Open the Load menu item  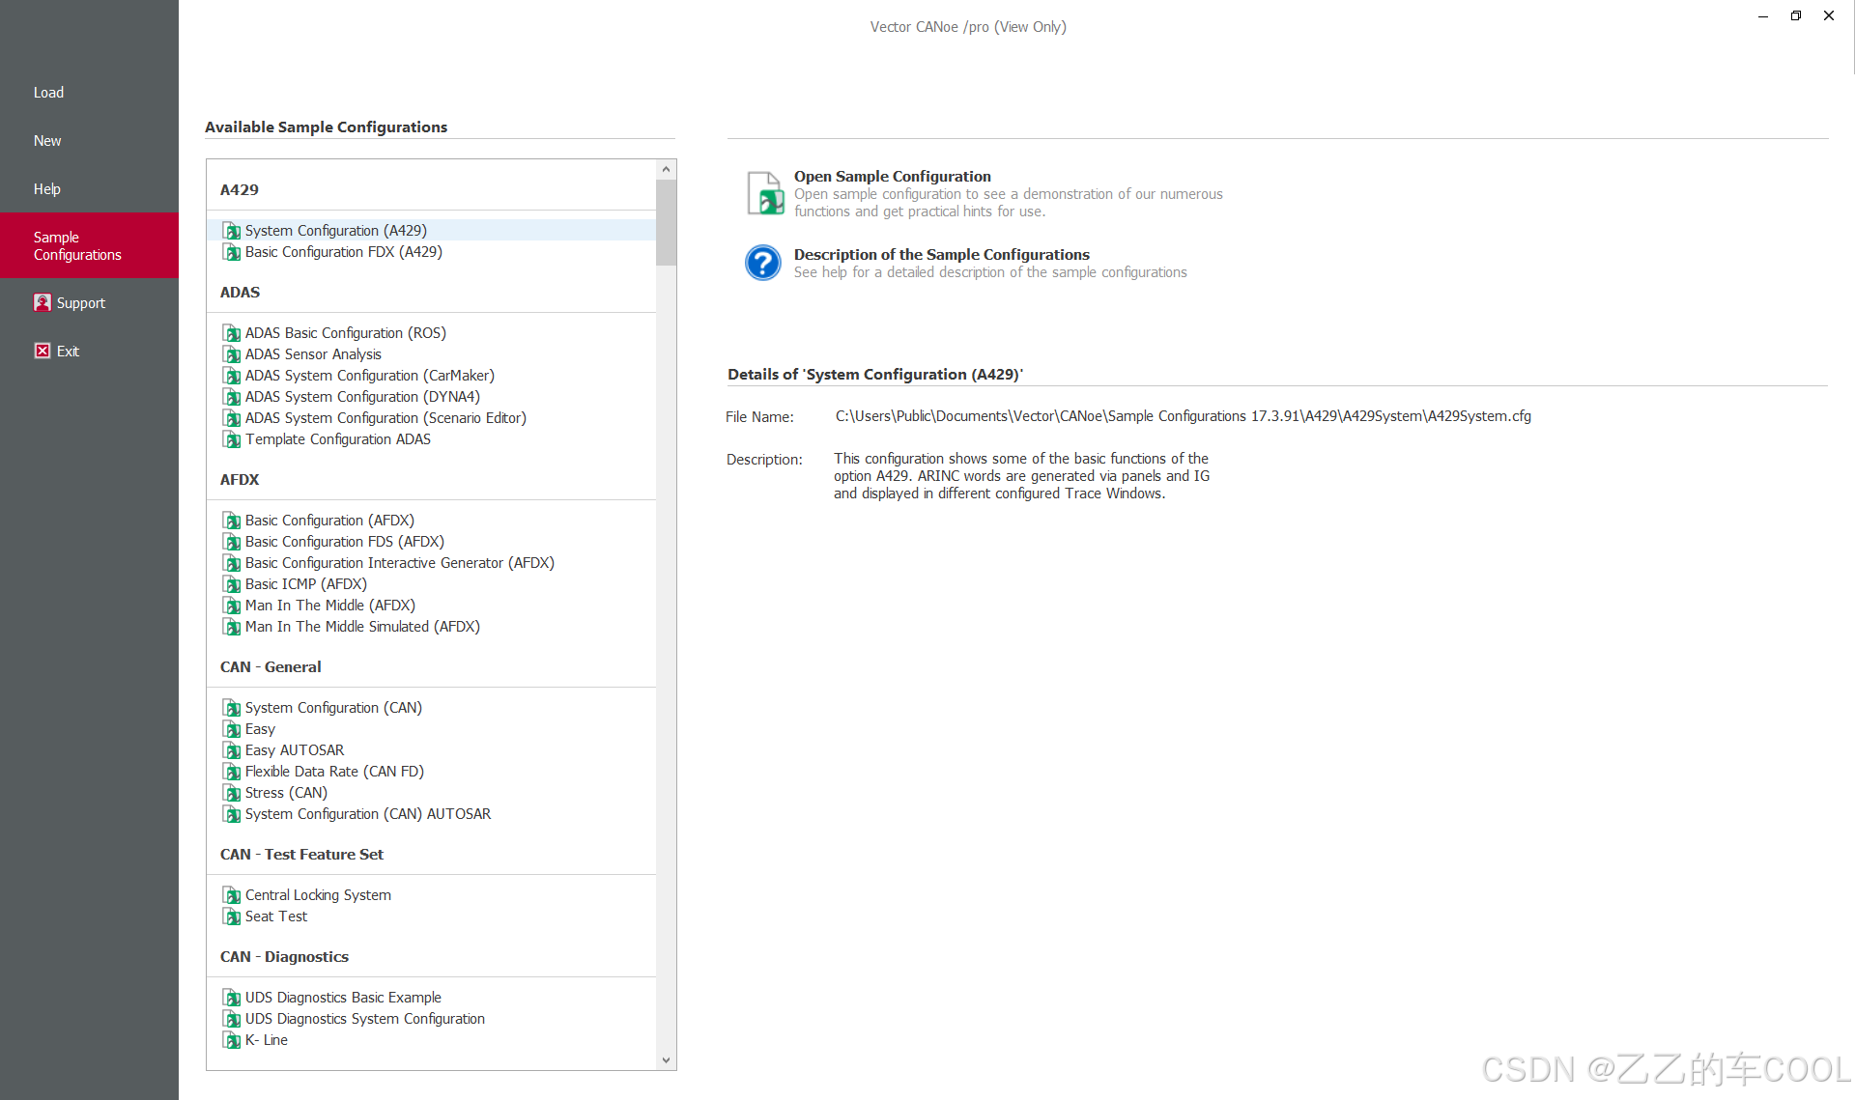click(48, 93)
